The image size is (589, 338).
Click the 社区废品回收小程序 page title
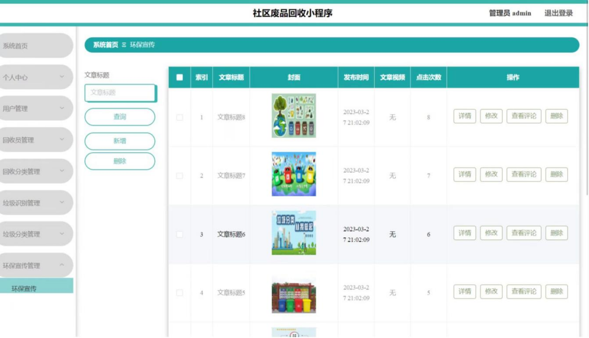pos(292,13)
